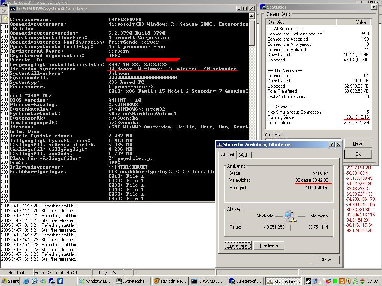Click log line 2009-04-07 16:15:23 Stat. files refreshed
Screen dimensions: 382x286
[x=39, y=259]
